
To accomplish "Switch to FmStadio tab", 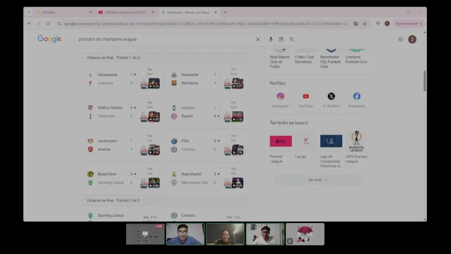I will tap(63, 12).
